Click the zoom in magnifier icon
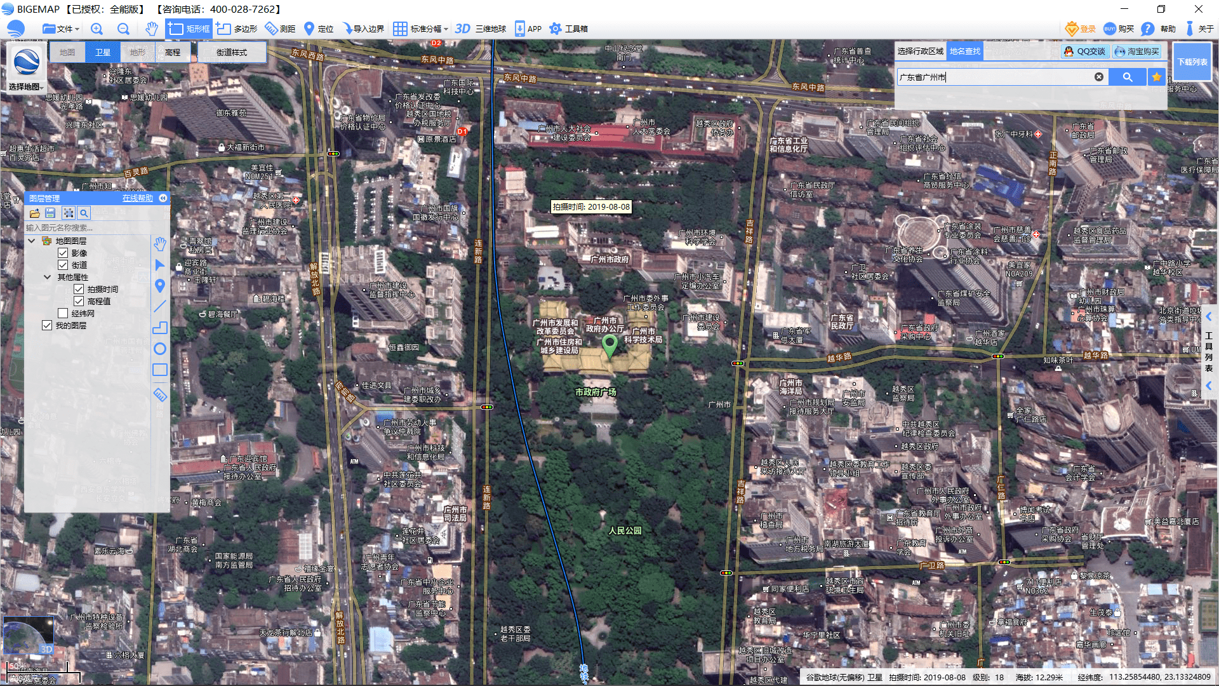Image resolution: width=1219 pixels, height=686 pixels. (97, 29)
